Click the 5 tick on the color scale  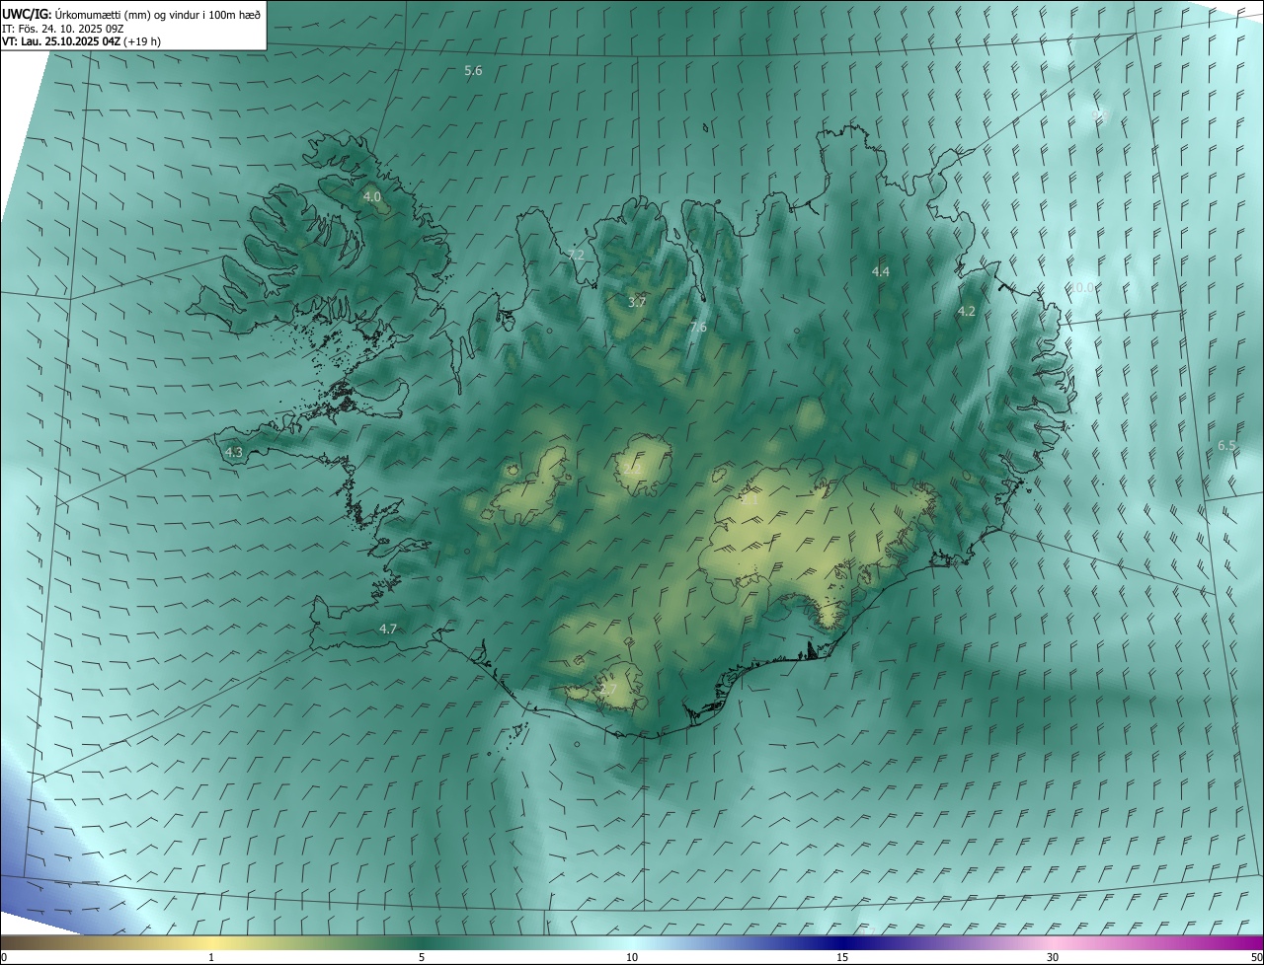pos(422,957)
